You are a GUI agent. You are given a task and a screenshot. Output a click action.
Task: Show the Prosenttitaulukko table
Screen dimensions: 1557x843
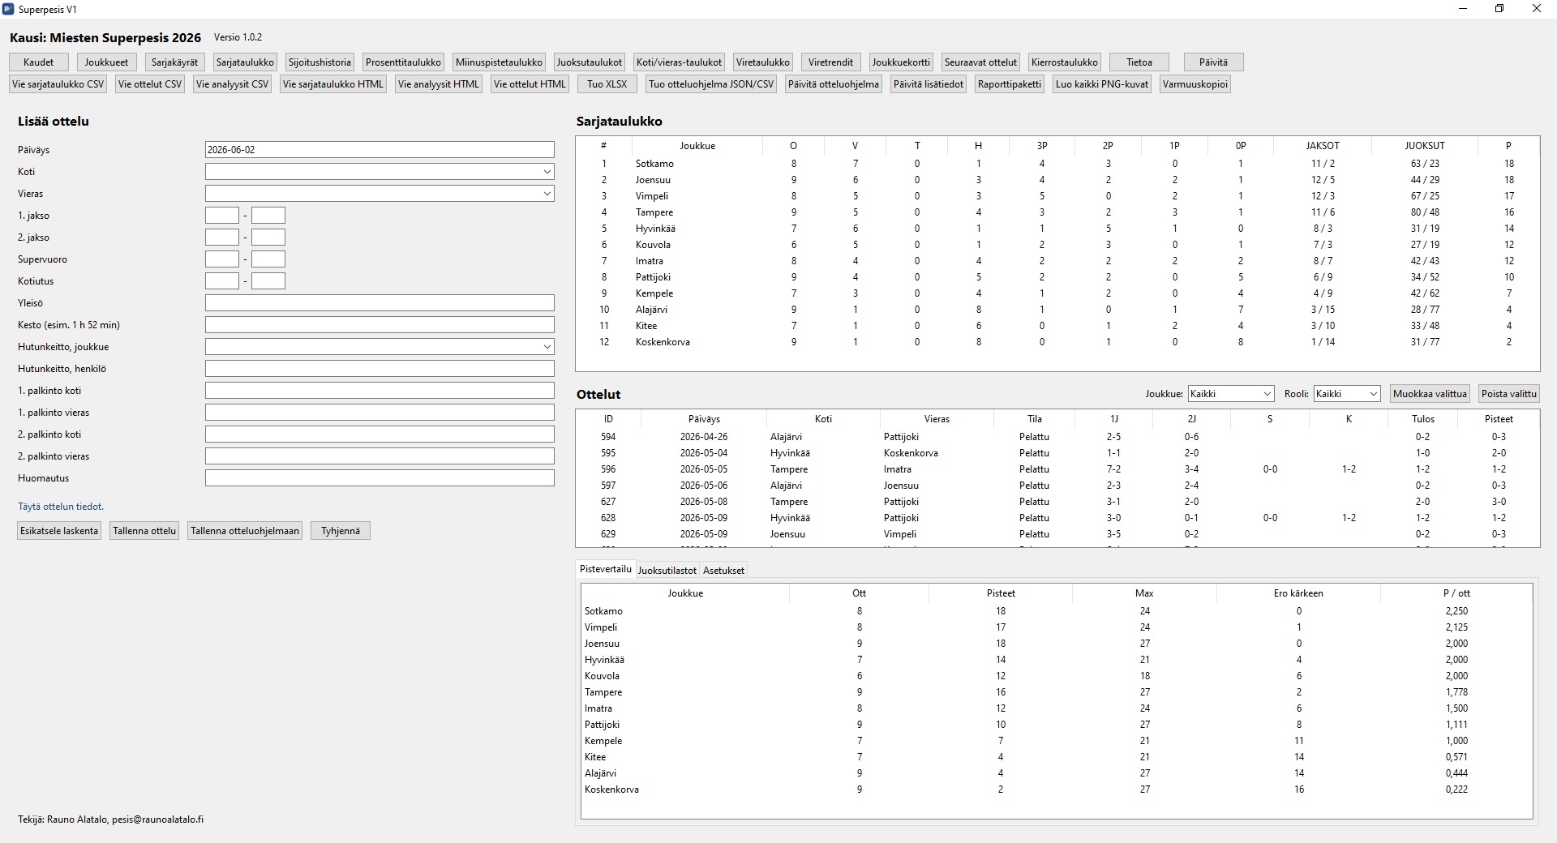tap(403, 62)
